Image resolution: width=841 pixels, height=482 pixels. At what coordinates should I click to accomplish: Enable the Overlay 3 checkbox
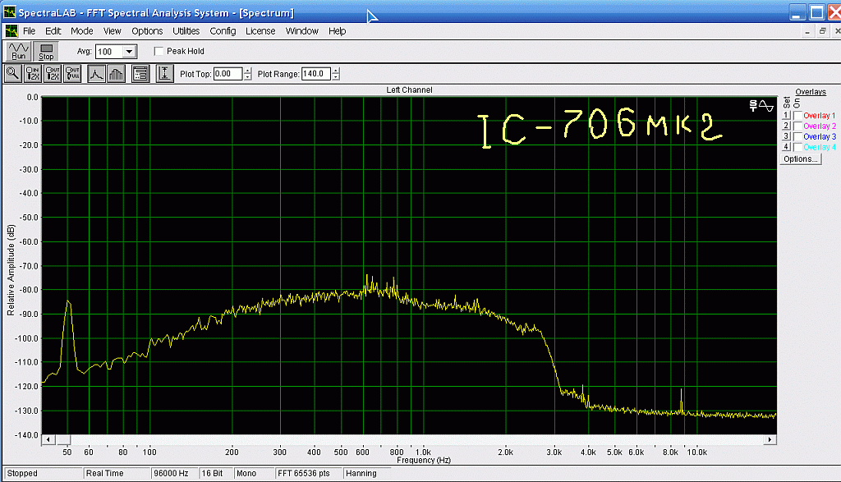coord(798,137)
